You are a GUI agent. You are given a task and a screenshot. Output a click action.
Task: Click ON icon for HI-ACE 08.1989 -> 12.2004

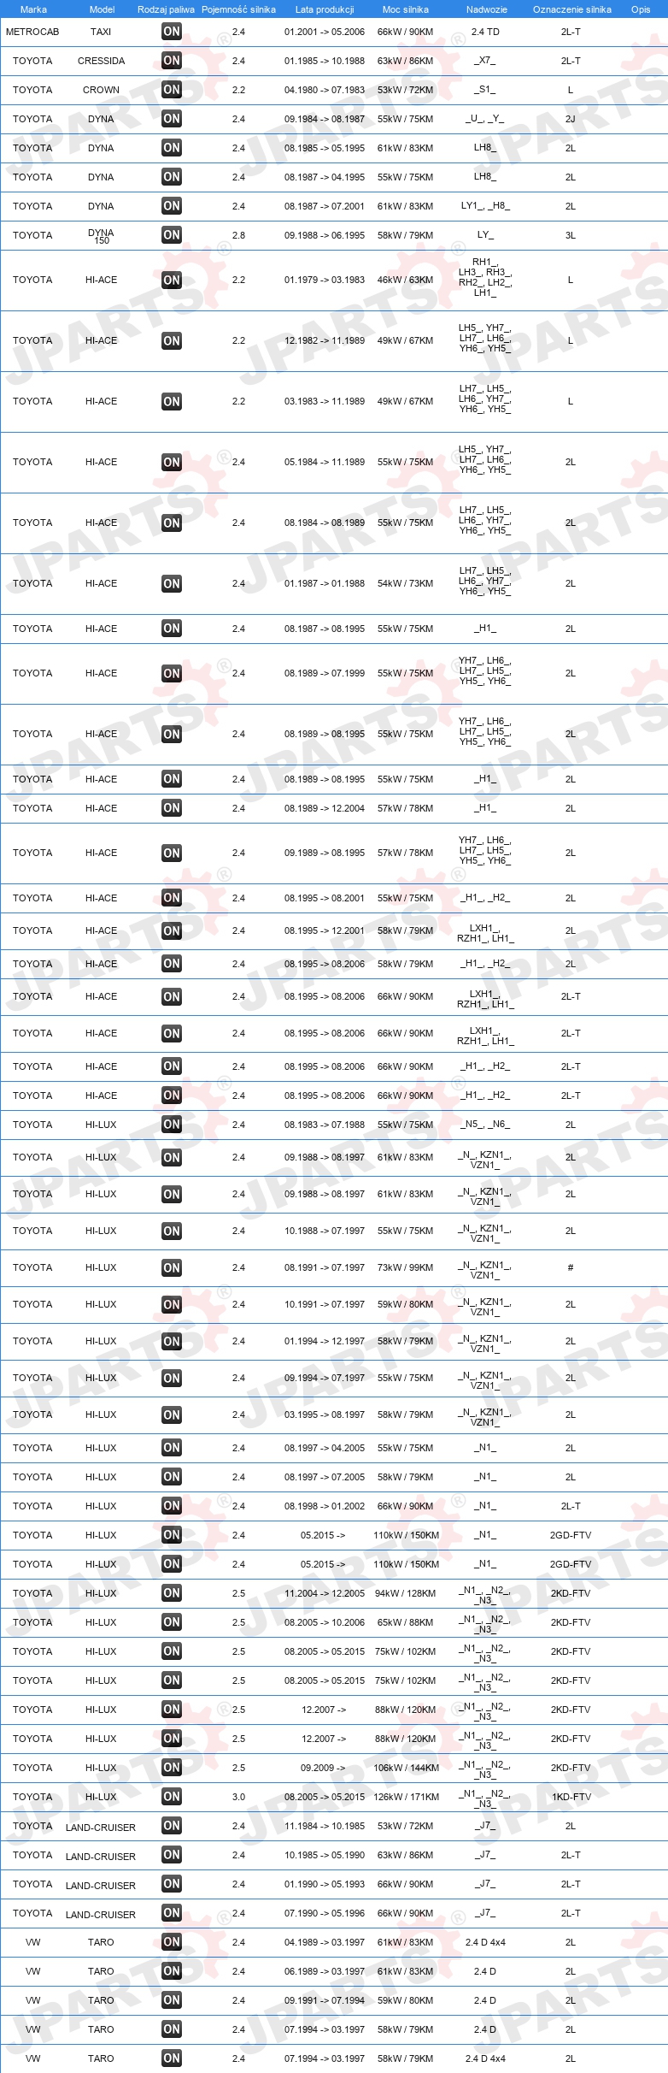click(171, 808)
